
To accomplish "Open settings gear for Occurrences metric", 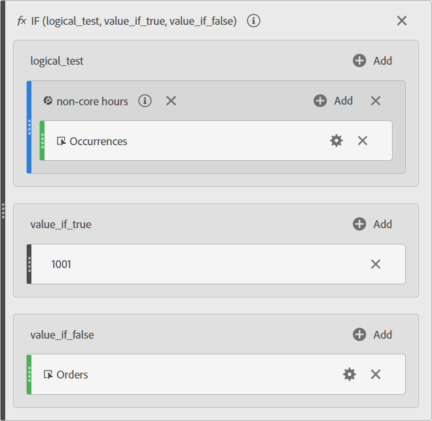I will pos(336,141).
